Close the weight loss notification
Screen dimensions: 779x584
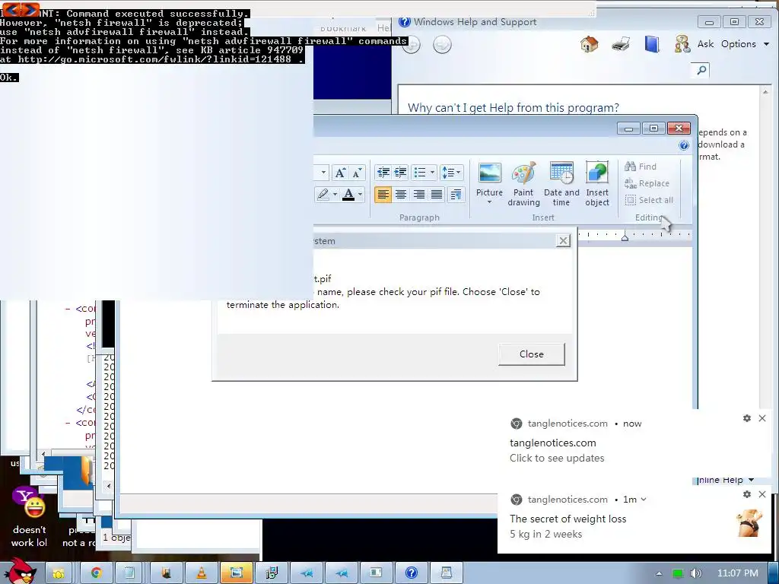click(762, 494)
